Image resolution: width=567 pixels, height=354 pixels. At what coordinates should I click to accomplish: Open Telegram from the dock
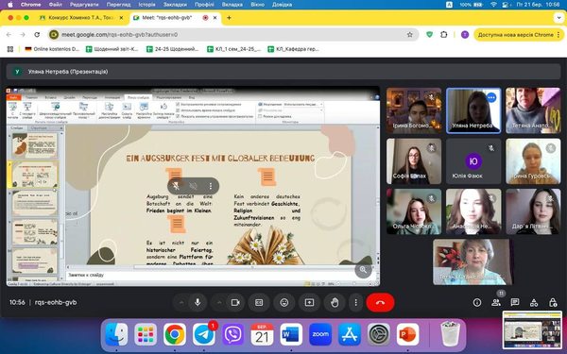click(204, 334)
